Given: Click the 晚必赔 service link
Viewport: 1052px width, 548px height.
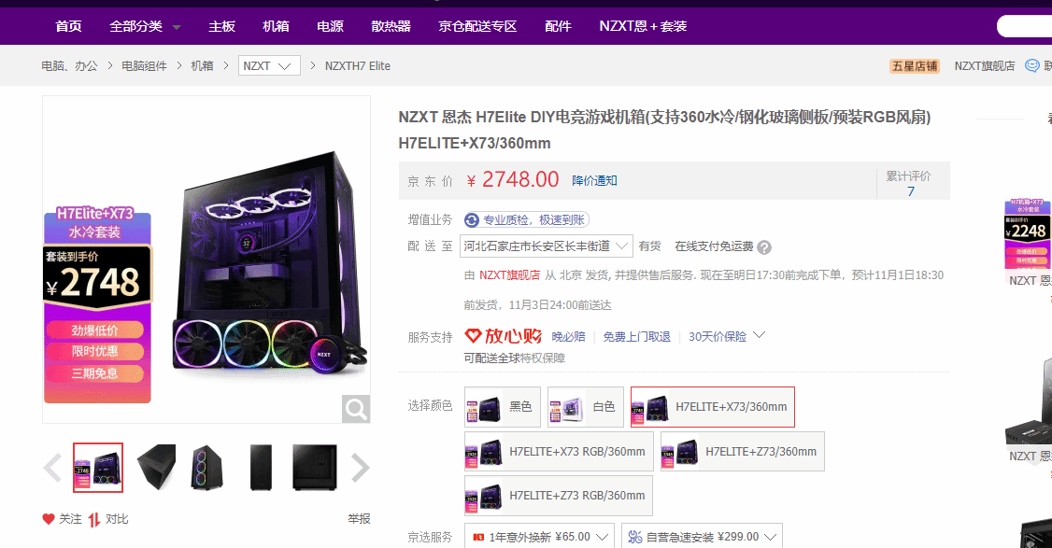Looking at the screenshot, I should (x=568, y=336).
